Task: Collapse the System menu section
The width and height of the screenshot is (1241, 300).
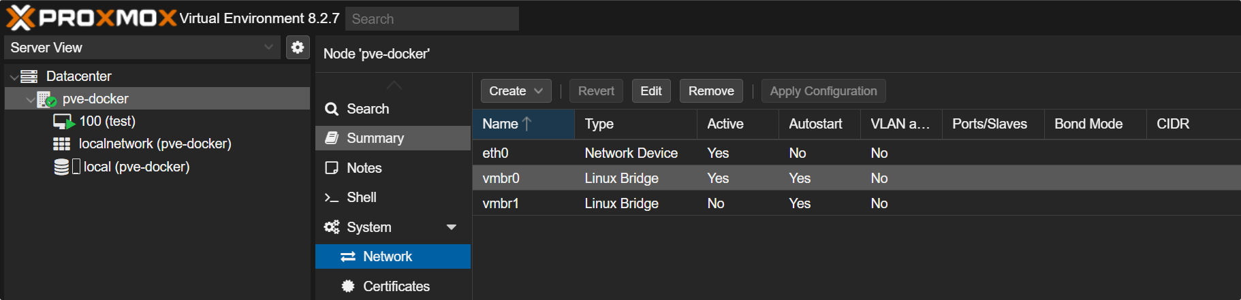Action: coord(451,227)
